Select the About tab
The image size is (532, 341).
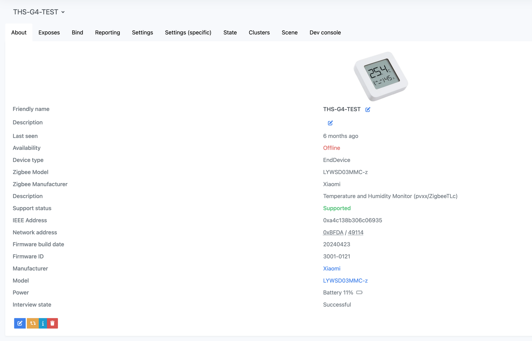pyautogui.click(x=19, y=33)
